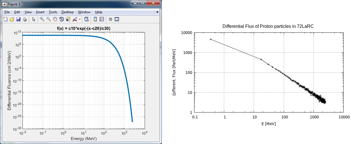The width and height of the screenshot is (352, 144).
Task: Click the 'Energy (MeV)' x-axis label
Action: (x=83, y=138)
